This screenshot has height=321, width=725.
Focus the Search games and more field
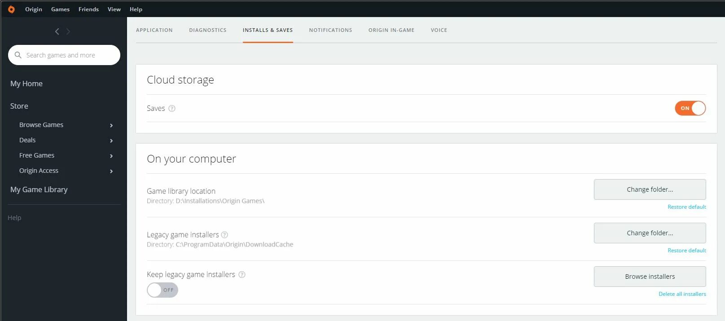[x=64, y=55]
